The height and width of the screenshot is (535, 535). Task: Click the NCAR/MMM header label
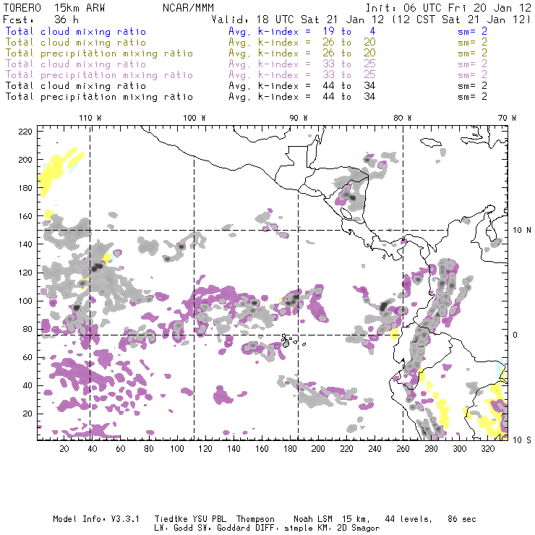(x=189, y=8)
